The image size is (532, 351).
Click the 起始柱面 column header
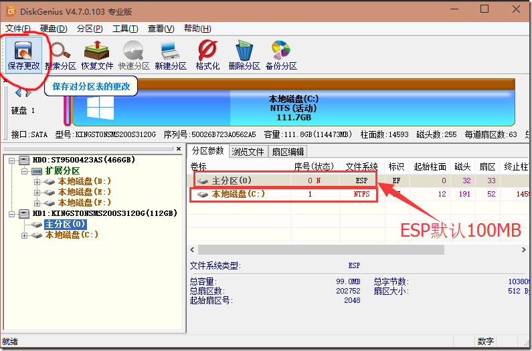430,166
